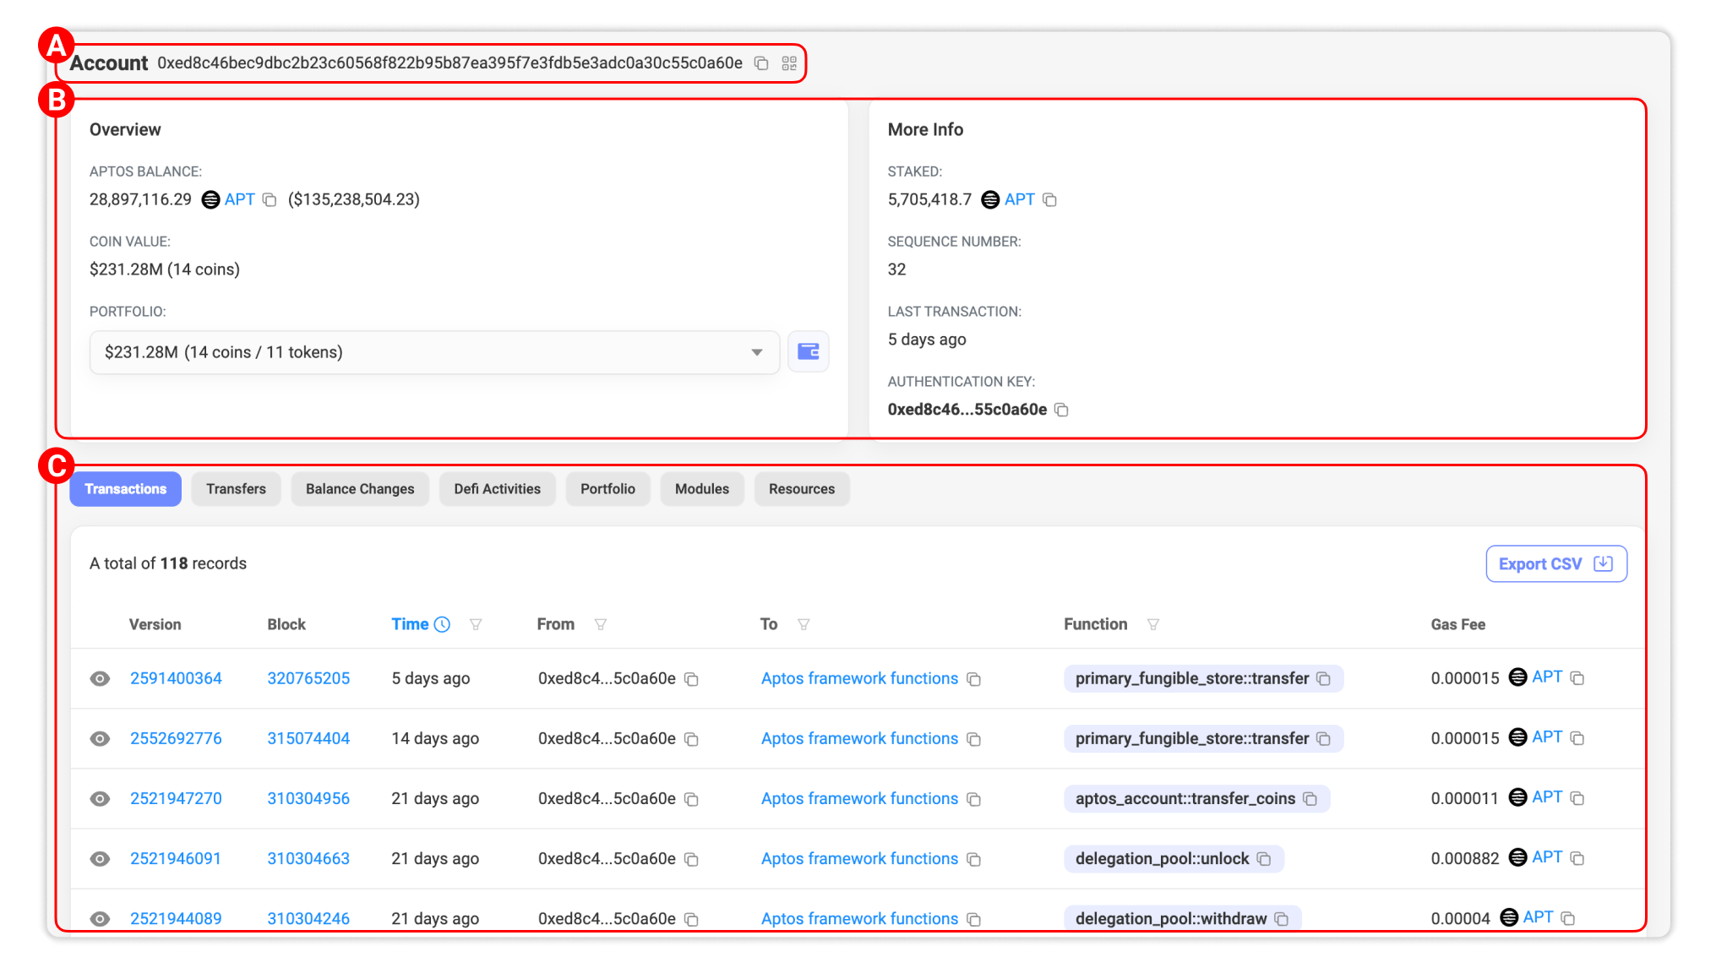This screenshot has width=1716, height=968.
Task: Copy the account address next to Account
Action: click(761, 63)
